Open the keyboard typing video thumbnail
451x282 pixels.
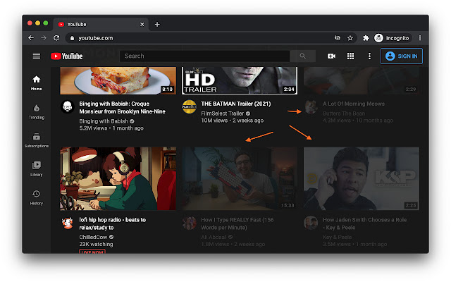coord(240,178)
